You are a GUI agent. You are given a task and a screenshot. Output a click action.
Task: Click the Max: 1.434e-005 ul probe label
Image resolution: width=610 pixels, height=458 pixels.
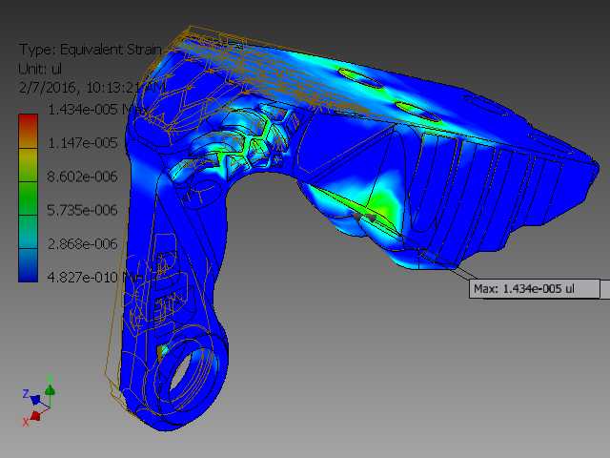534,288
